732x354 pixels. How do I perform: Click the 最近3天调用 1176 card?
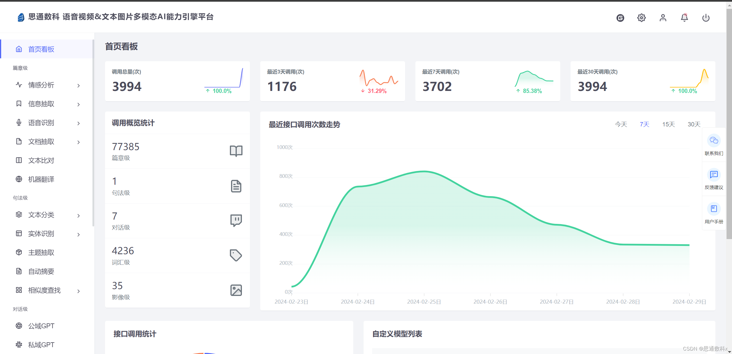(332, 81)
